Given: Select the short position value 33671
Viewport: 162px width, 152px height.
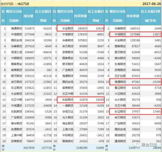Looking at the screenshot, I should click(x=136, y=118).
